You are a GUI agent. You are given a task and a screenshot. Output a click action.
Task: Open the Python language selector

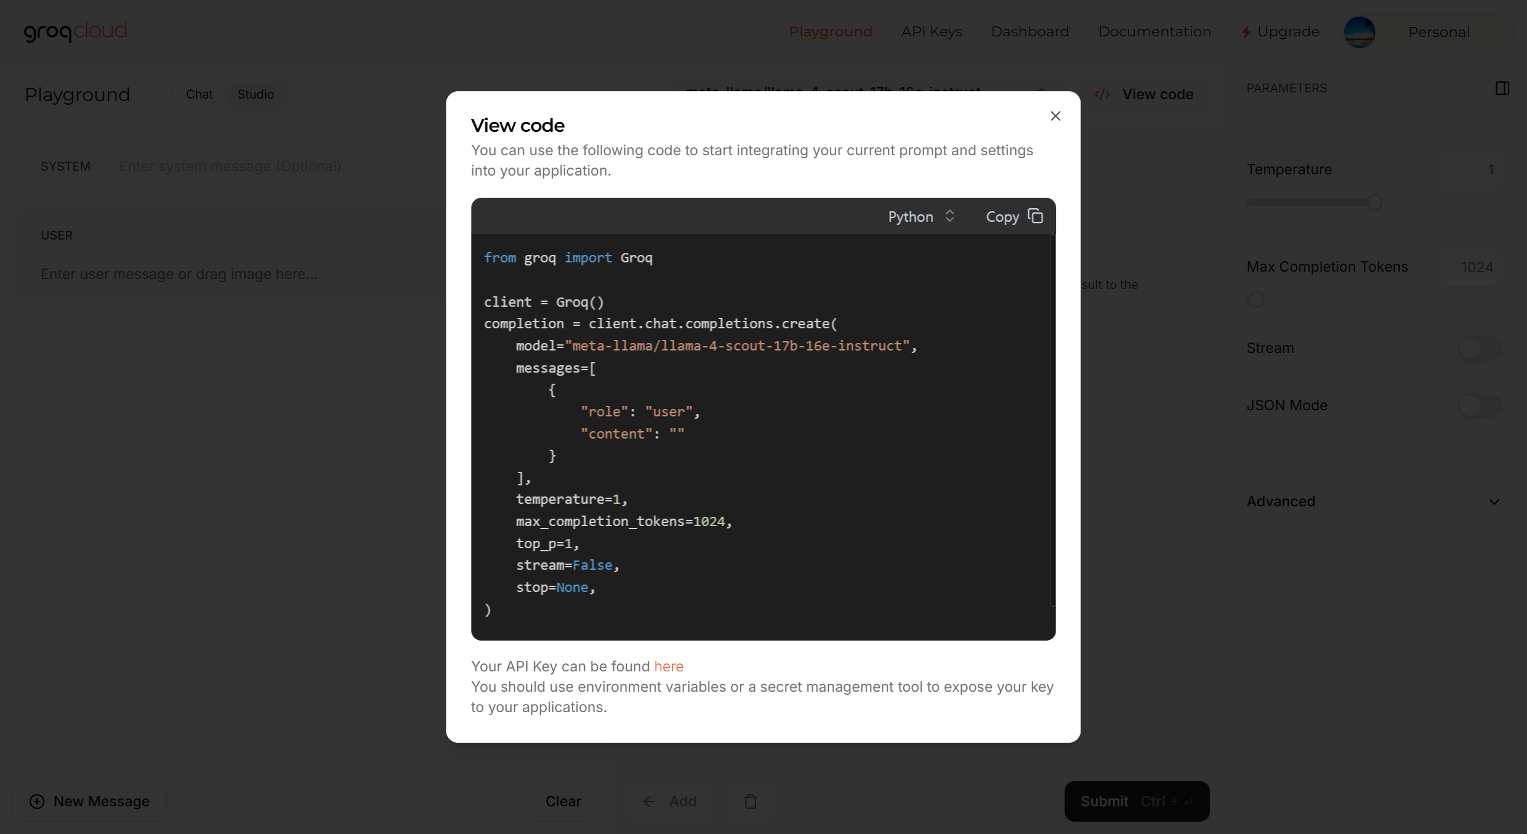(921, 216)
